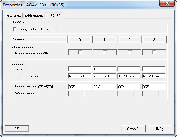Open output type field for channel 2

[129, 69]
